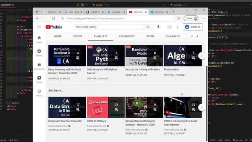Open the CS50 Harvard playlist thumbnail
The width and height of the screenshot is (252, 142).
(x=145, y=107)
